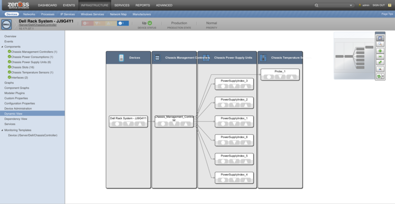Open the Advanced menu
Viewport: 395px width, 204px height.
coord(164,5)
